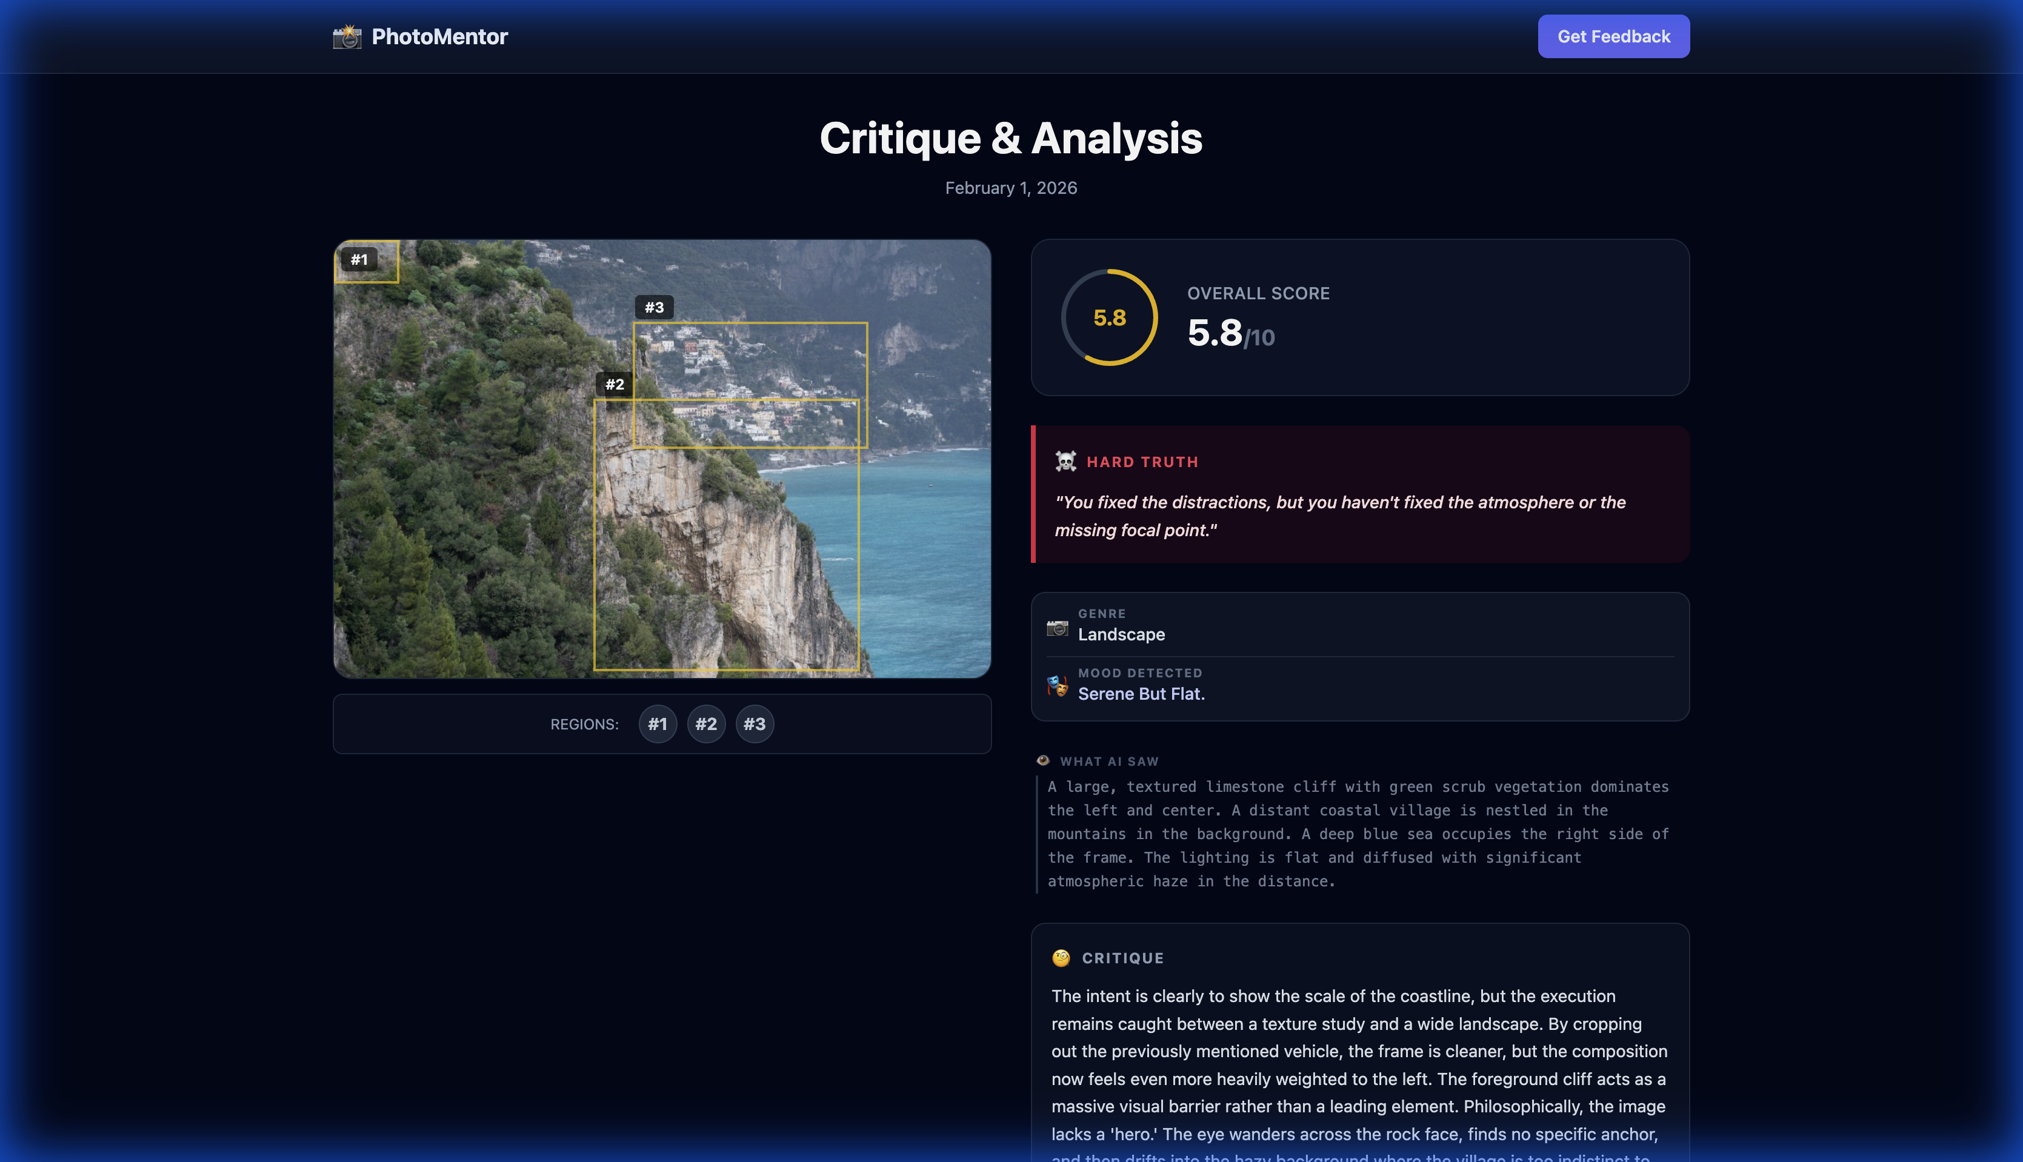Click the masks icon beside Mood Detected

(x=1057, y=686)
